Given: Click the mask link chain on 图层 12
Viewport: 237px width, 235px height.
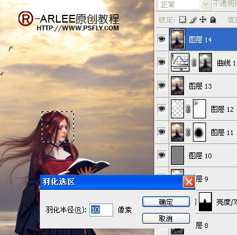Looking at the screenshot, I should pos(188,109).
